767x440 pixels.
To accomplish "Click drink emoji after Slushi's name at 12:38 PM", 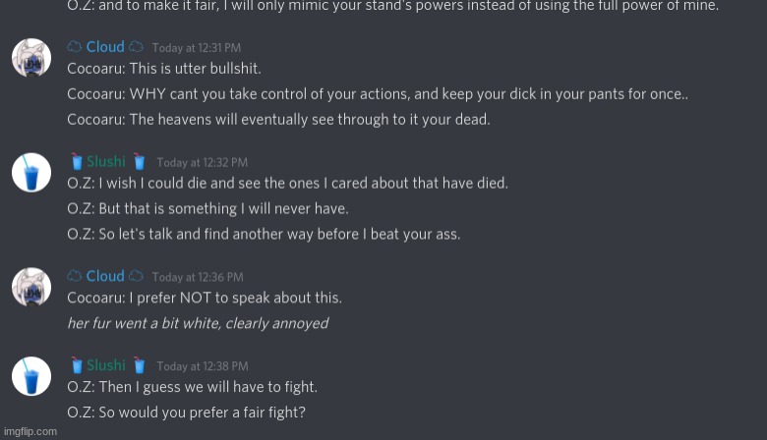I will point(140,365).
